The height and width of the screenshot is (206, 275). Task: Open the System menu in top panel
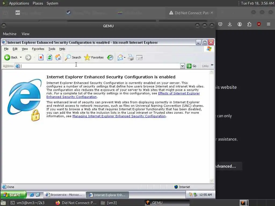(52, 3)
